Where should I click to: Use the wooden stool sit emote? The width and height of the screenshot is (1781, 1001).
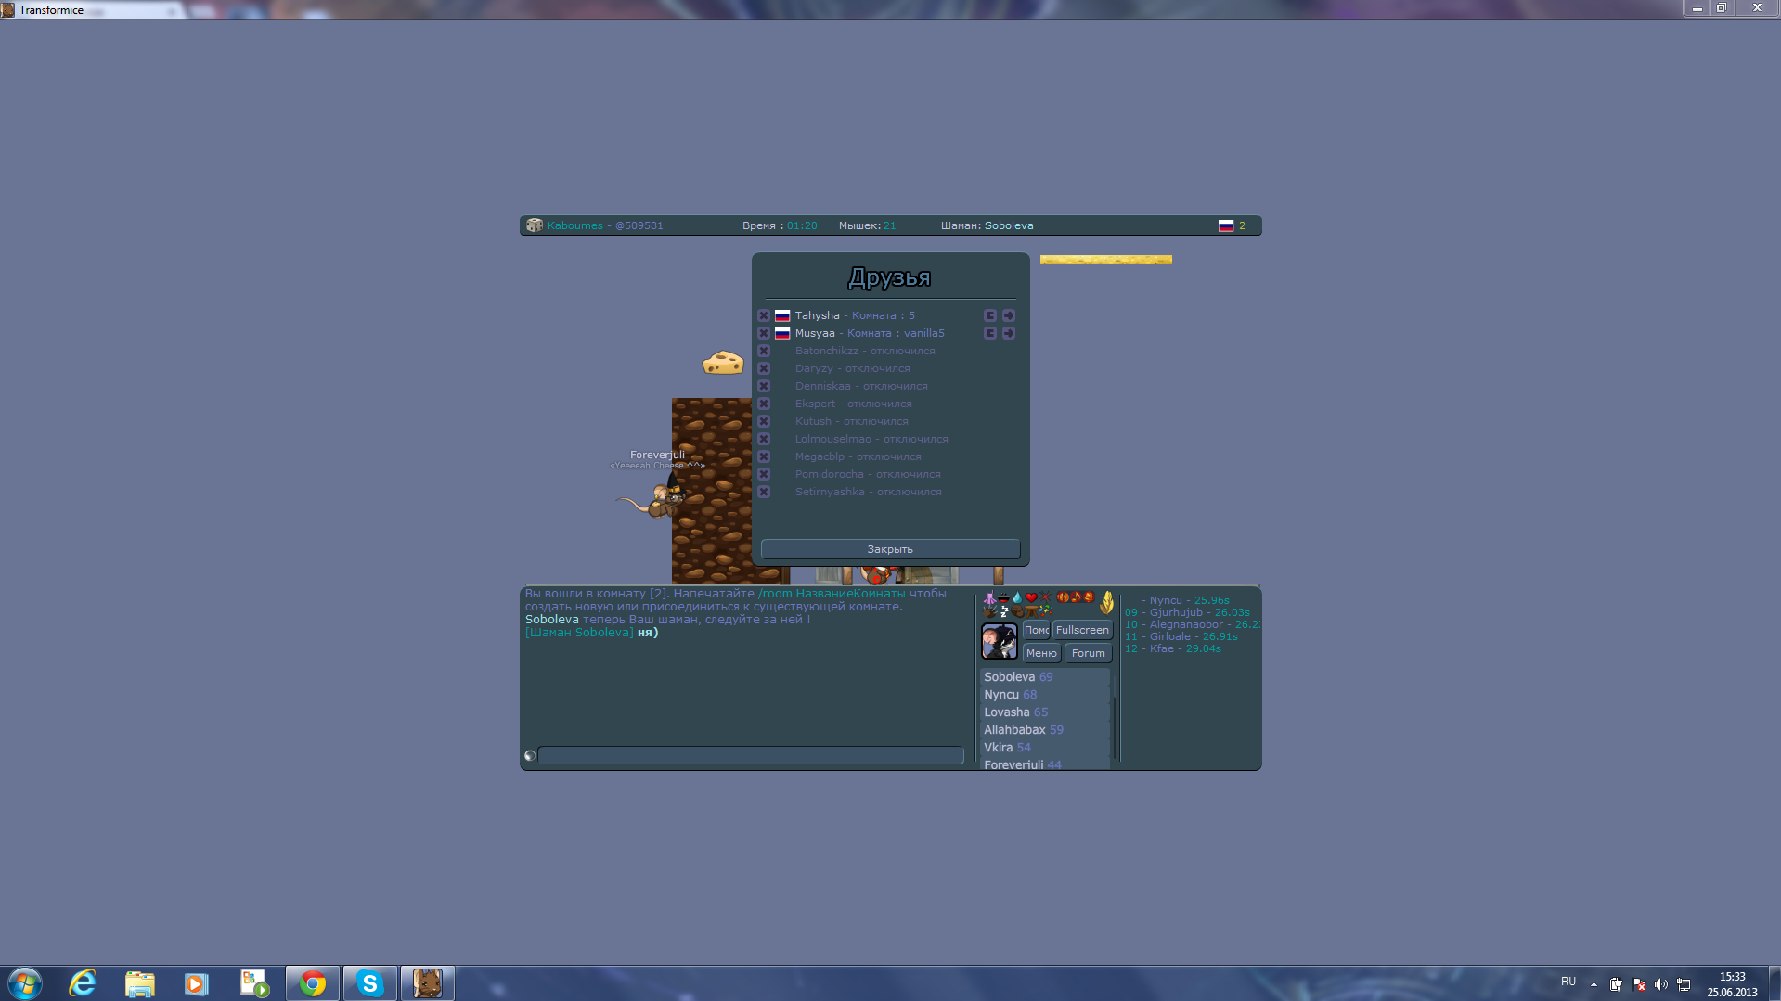pyautogui.click(x=1032, y=610)
